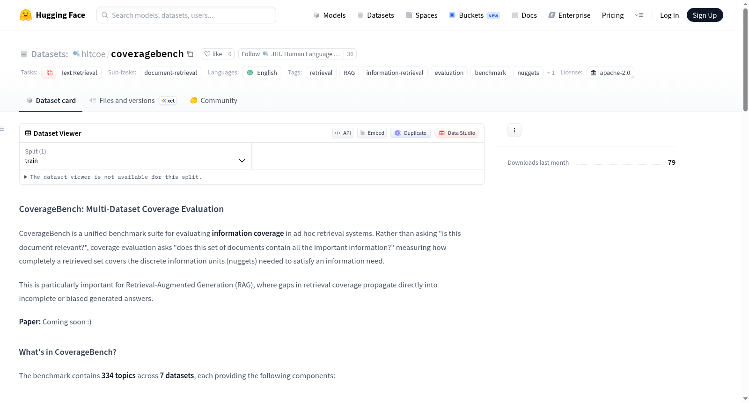Click the Sign Up button
The image size is (749, 403).
click(x=705, y=15)
